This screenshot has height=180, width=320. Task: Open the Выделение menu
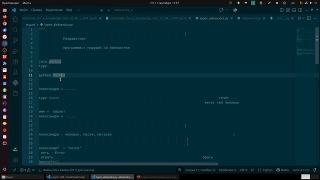point(54,10)
